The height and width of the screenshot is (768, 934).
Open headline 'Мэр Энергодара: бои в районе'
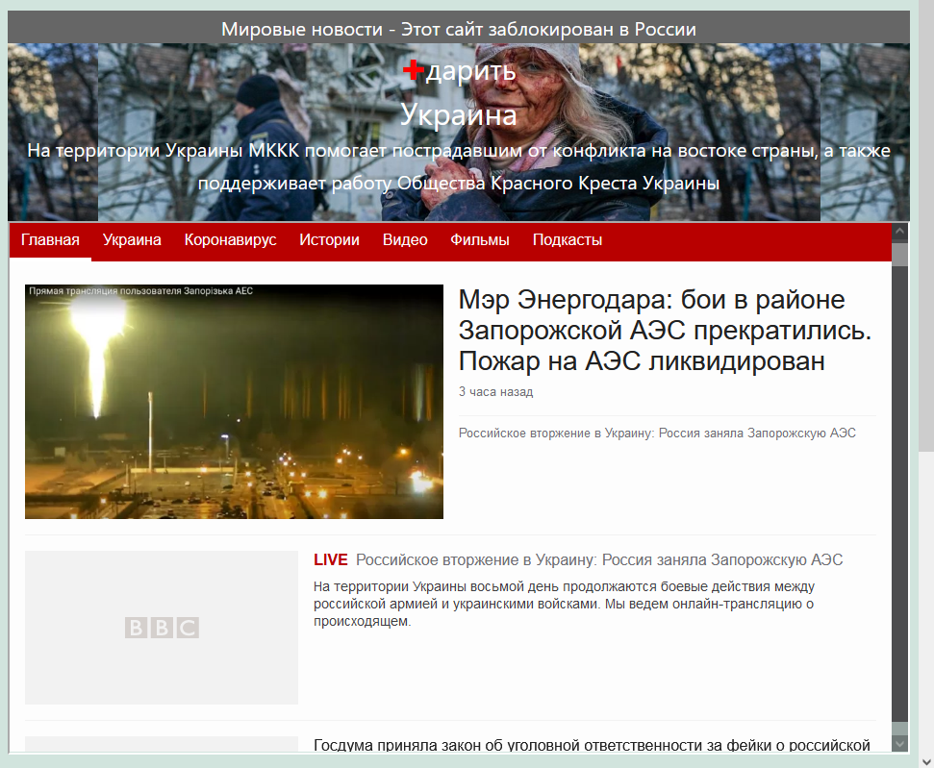(x=665, y=330)
